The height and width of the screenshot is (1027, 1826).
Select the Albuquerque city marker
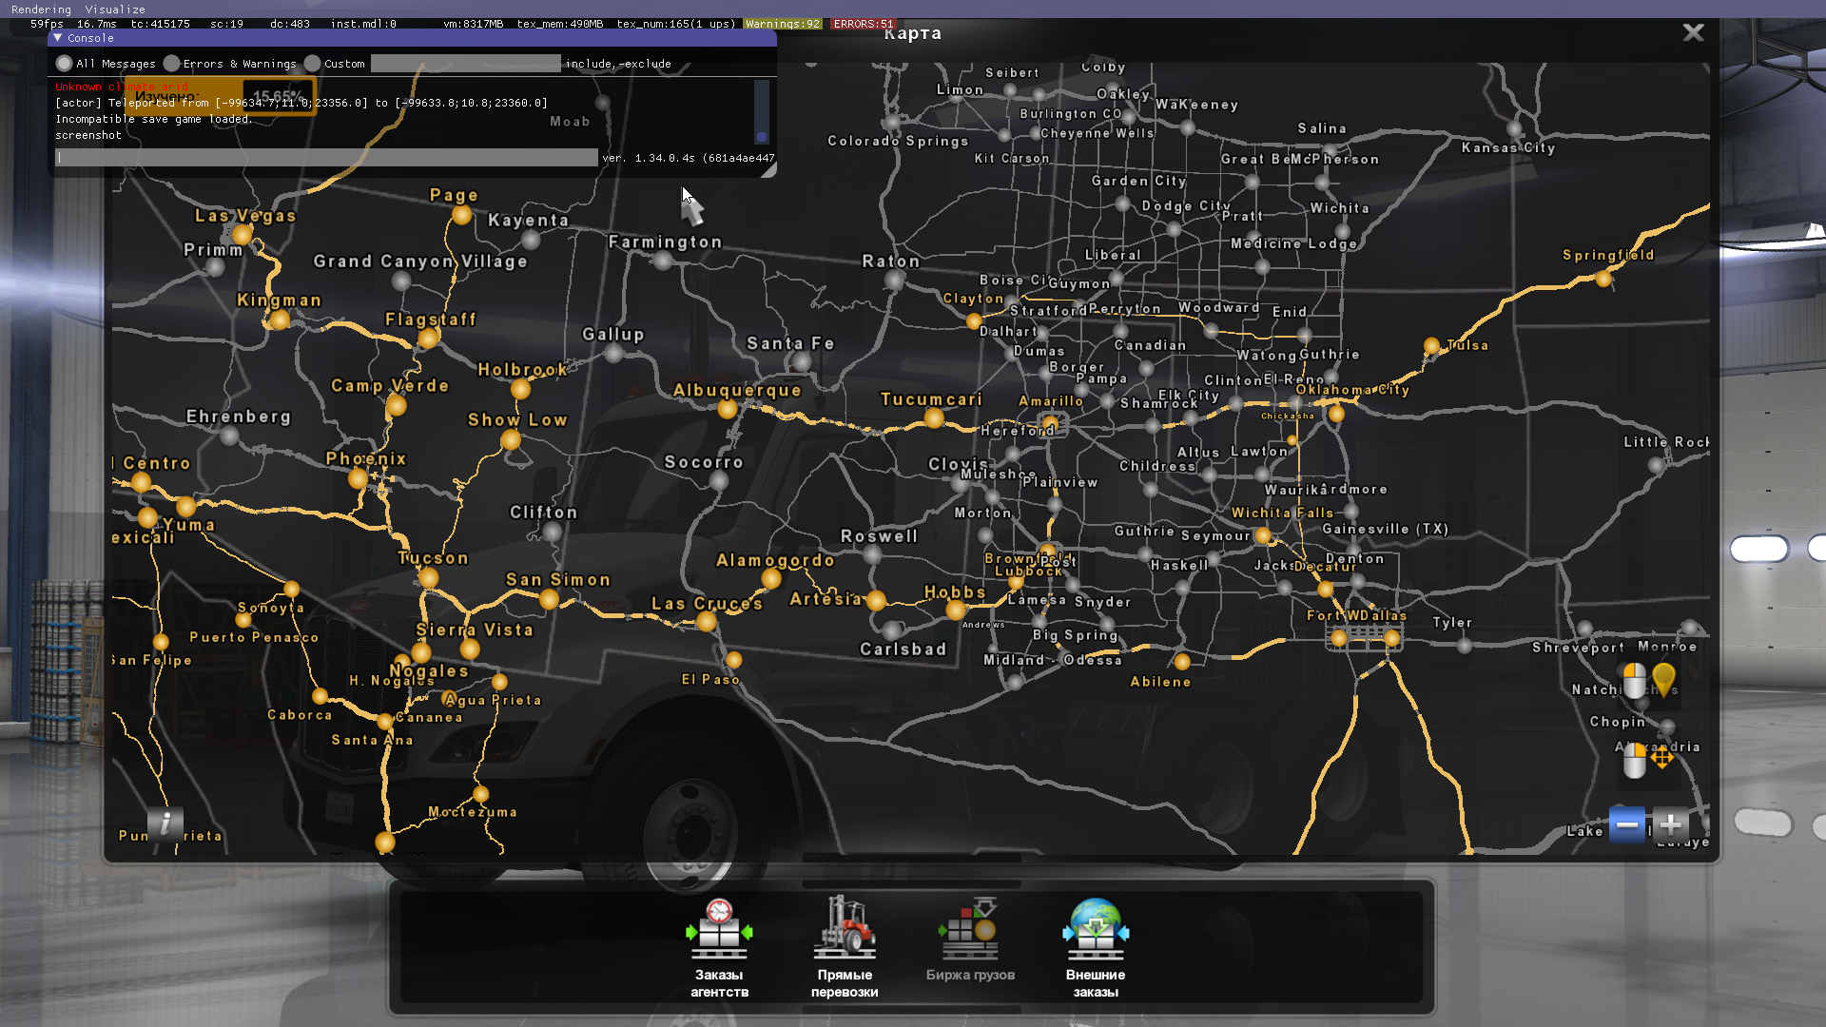[x=728, y=409]
